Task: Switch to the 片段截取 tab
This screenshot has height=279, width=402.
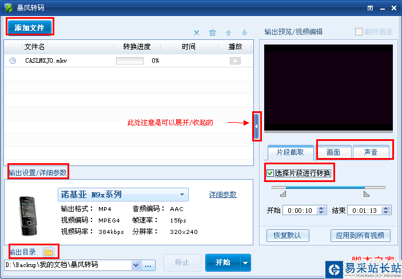Action: coord(290,152)
